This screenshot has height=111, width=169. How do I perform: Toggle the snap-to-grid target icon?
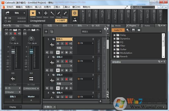[75, 13]
